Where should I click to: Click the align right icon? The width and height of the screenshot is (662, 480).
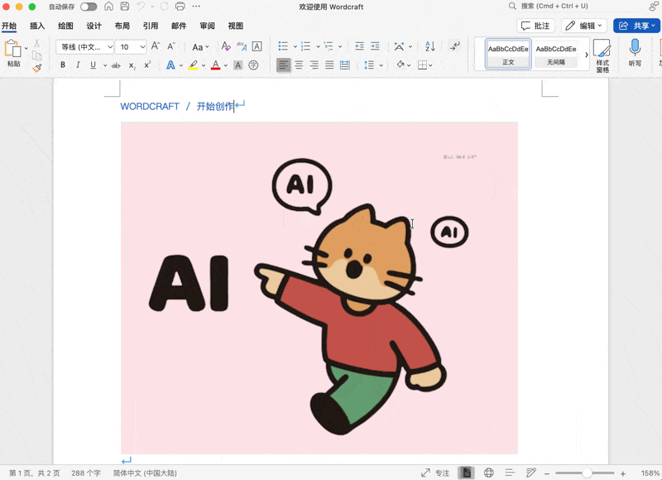pyautogui.click(x=314, y=65)
